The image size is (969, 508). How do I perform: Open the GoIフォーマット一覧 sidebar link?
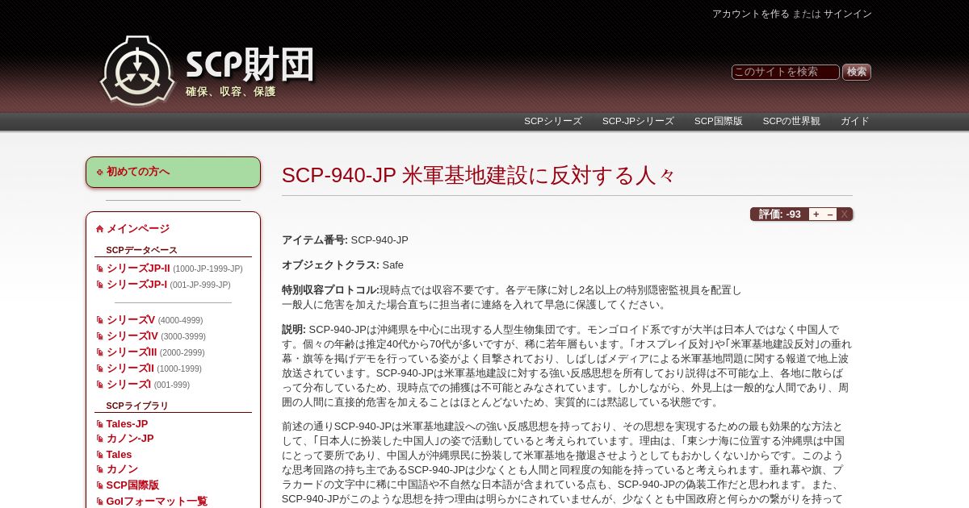pos(157,502)
